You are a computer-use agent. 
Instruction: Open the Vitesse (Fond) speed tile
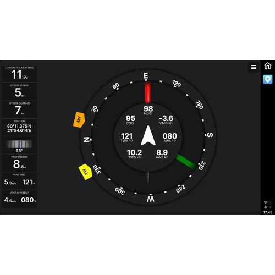[x=19, y=91]
